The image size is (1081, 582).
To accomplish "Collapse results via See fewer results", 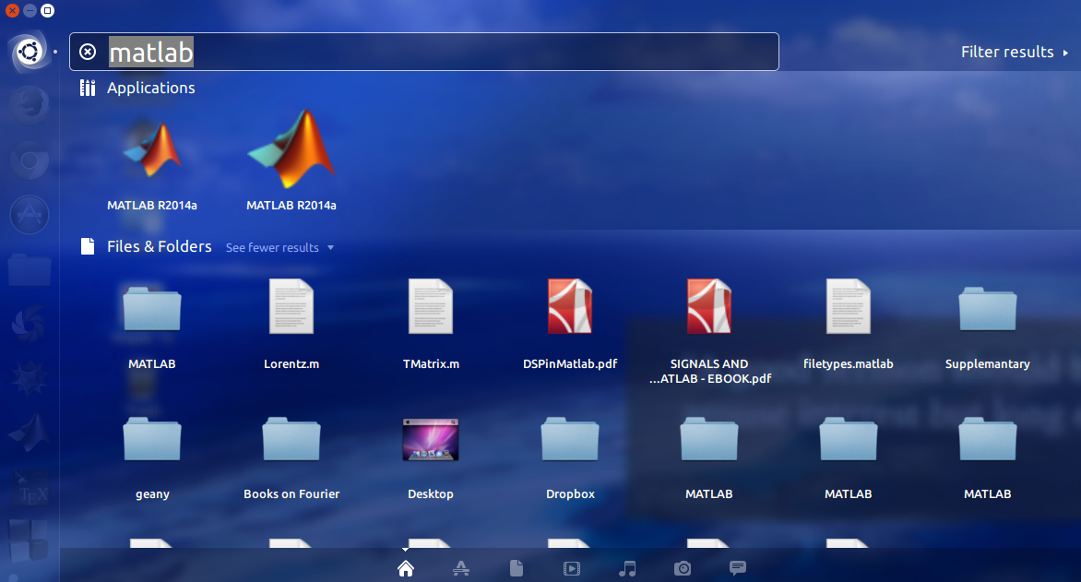I will click(x=279, y=247).
